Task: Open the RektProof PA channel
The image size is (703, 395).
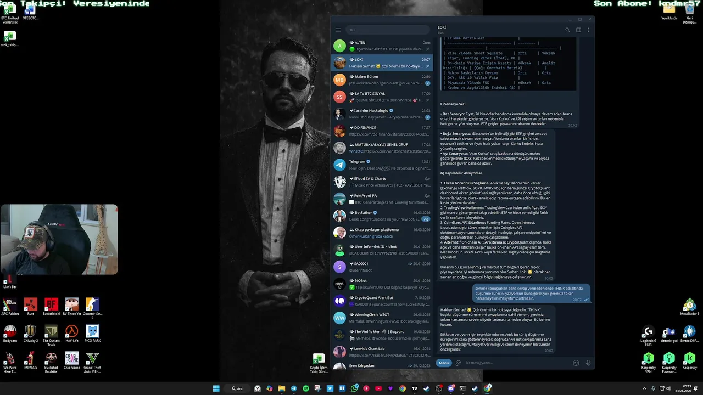Action: click(x=382, y=199)
